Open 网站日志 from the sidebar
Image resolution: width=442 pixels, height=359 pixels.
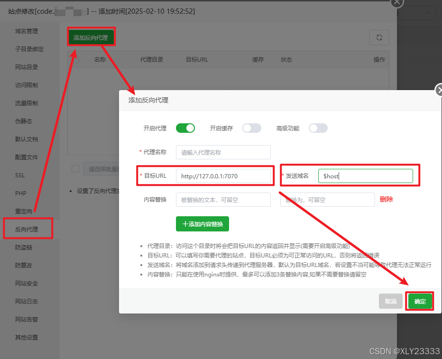(x=27, y=301)
